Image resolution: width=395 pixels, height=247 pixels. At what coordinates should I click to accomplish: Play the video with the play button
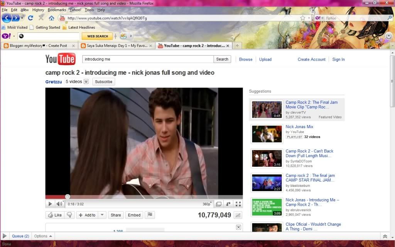click(50, 204)
